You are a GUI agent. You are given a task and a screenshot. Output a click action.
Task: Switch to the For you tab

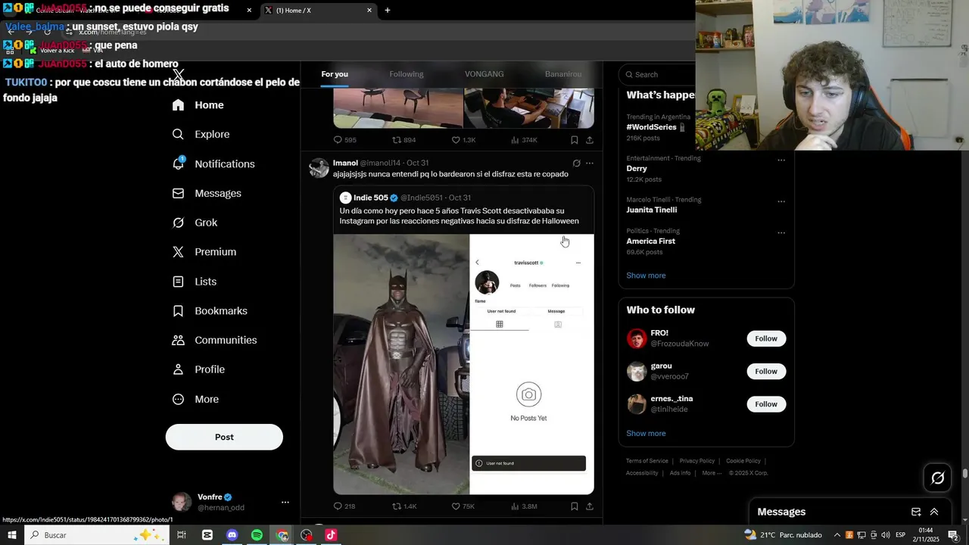[335, 74]
